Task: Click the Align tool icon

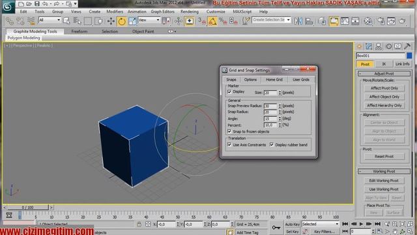Action: click(309, 21)
